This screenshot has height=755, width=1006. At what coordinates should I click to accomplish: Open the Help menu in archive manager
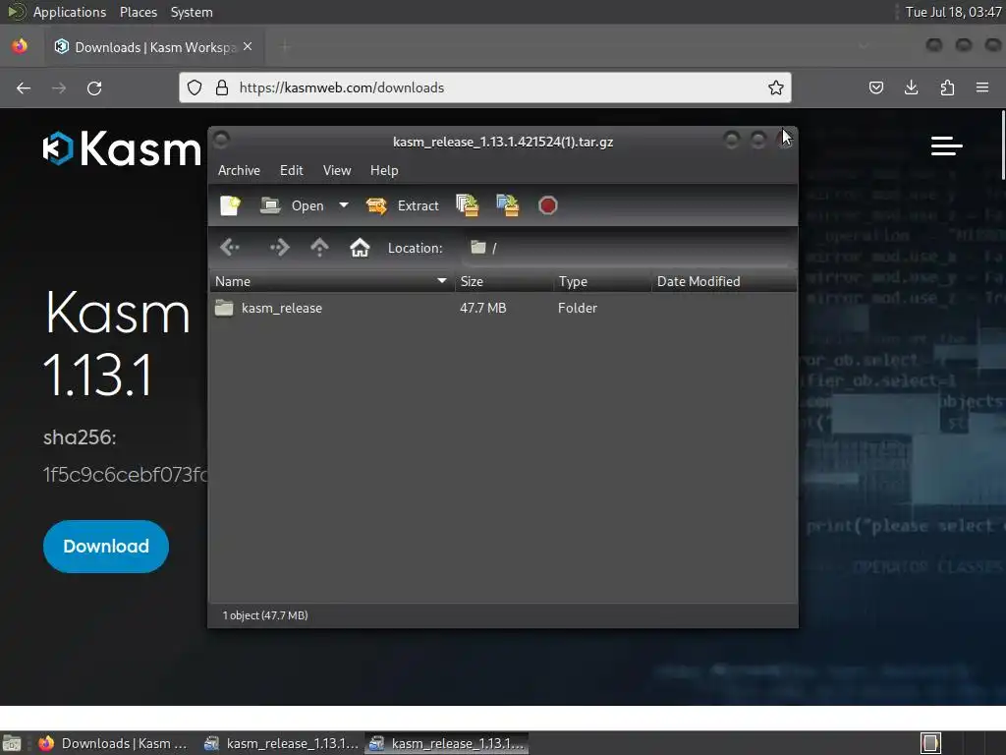pos(384,170)
